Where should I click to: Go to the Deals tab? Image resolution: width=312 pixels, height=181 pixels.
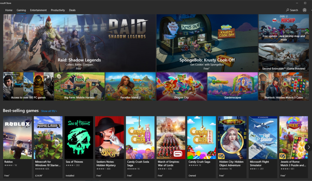pos(72,10)
